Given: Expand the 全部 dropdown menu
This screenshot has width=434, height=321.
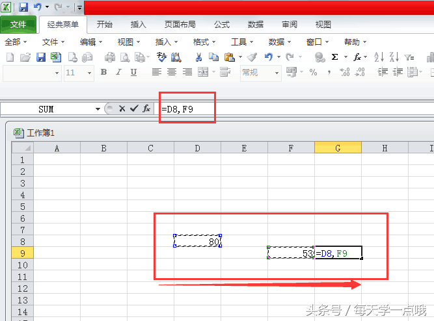Looking at the screenshot, I should pyautogui.click(x=16, y=42).
